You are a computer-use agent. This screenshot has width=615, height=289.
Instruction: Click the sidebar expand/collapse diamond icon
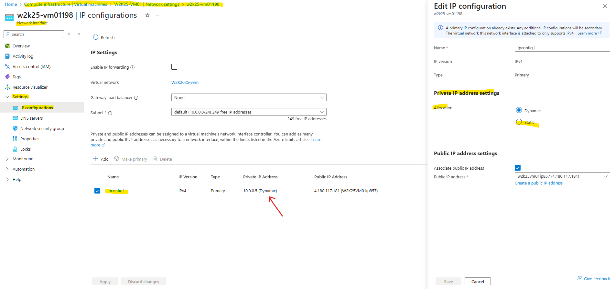coord(69,34)
